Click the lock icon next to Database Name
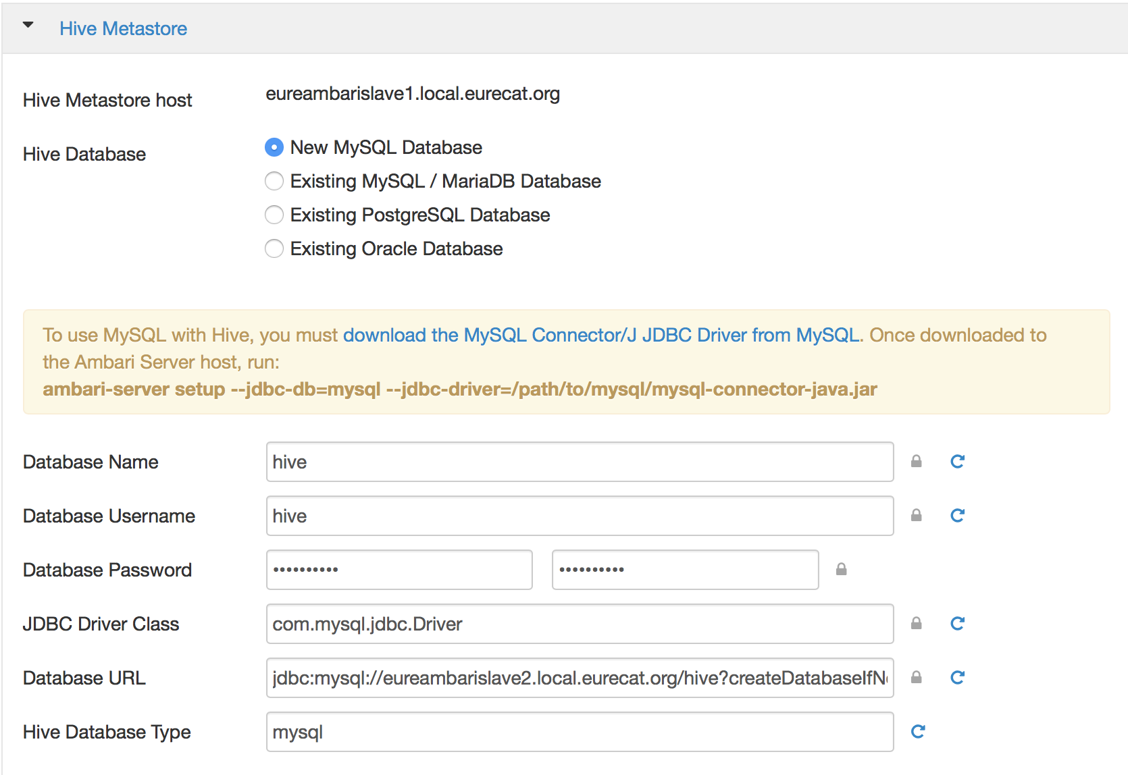Image resolution: width=1128 pixels, height=775 pixels. tap(916, 462)
